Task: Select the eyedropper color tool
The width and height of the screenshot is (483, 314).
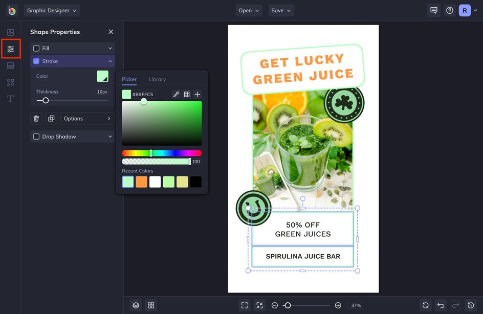Action: coord(176,94)
